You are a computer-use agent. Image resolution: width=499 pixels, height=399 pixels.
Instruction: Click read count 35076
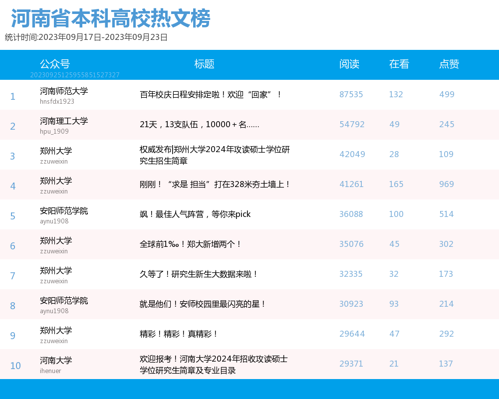pos(351,244)
